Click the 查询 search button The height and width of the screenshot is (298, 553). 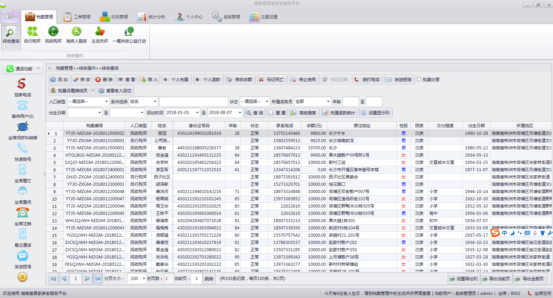click(x=254, y=113)
